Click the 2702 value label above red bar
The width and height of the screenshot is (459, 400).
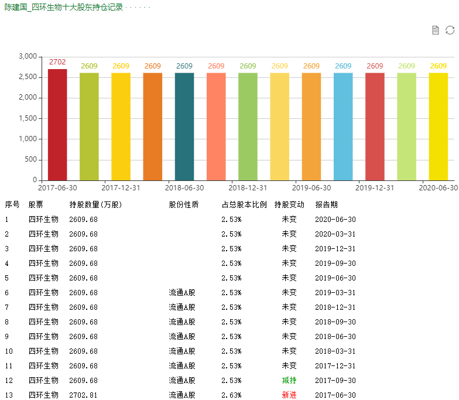click(x=57, y=62)
